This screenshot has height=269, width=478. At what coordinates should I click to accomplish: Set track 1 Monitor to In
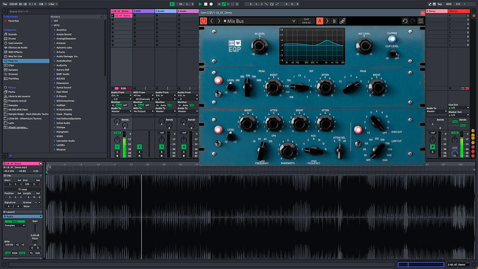point(113,105)
